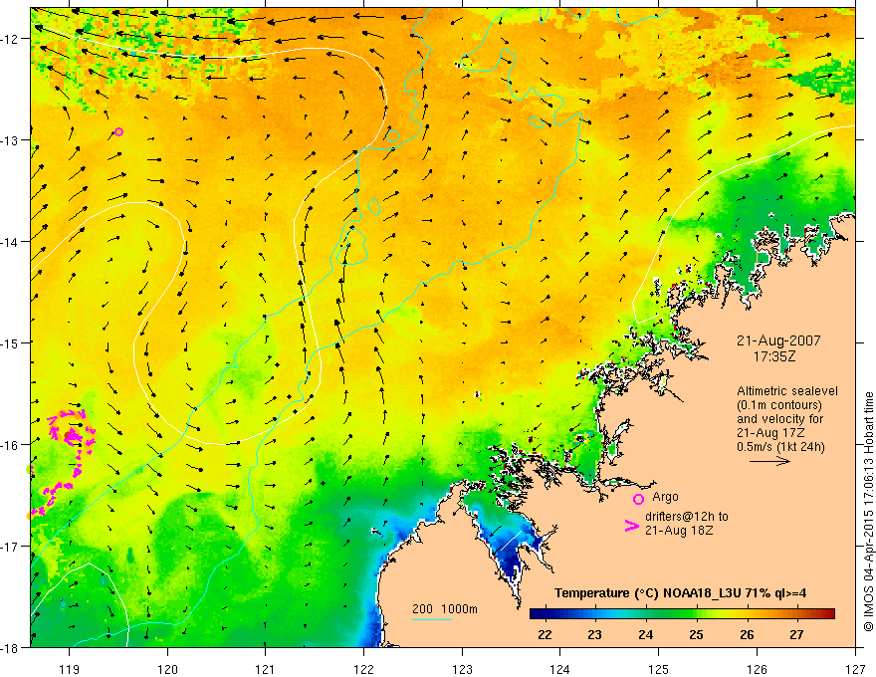876x677 pixels.
Task: Click the 'drifters@12h to' legend text
Action: [x=687, y=517]
